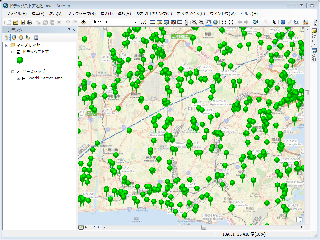
Task: Choose the Select Elements arrow tool
Action: click(274, 22)
